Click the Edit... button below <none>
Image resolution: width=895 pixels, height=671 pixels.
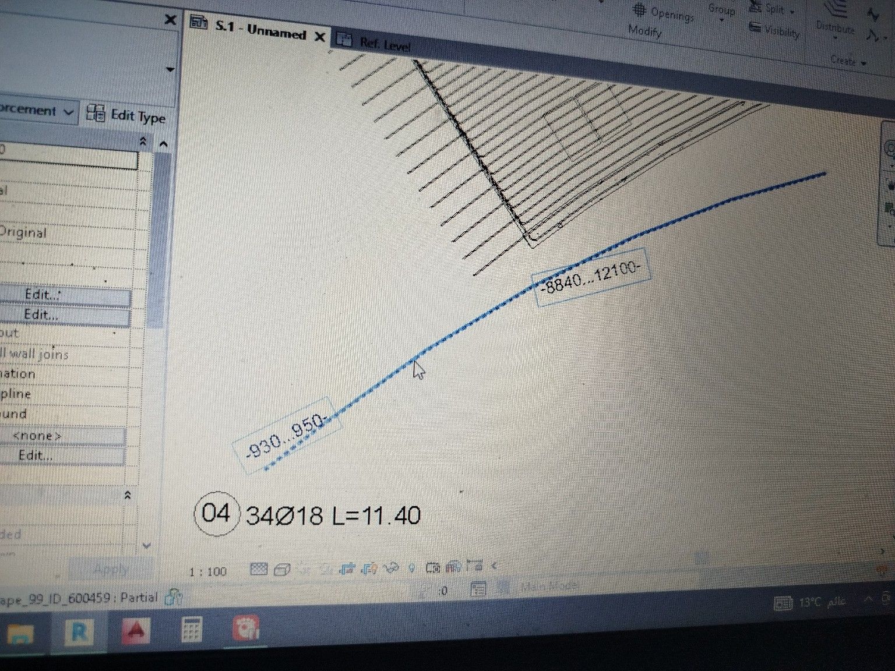[x=61, y=455]
